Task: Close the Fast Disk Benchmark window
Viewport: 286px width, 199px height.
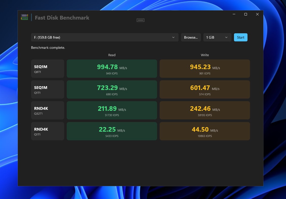Action: click(257, 14)
